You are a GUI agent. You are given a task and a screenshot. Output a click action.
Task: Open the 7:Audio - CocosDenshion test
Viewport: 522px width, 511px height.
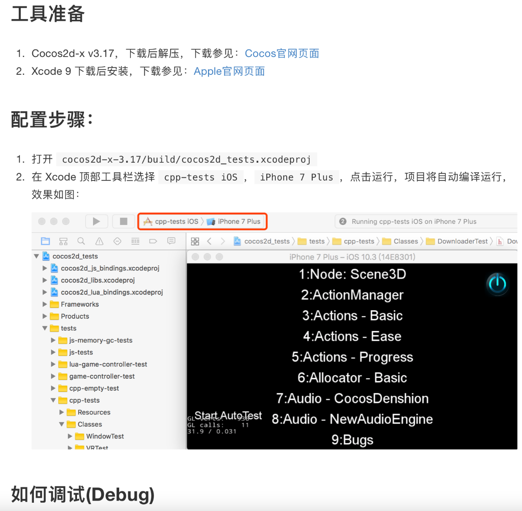(352, 398)
